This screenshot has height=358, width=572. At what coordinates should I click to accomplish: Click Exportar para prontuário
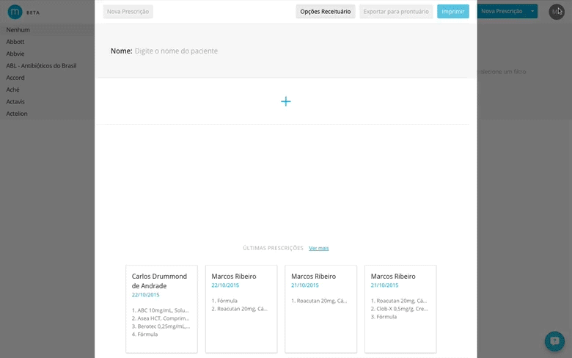[x=396, y=12]
